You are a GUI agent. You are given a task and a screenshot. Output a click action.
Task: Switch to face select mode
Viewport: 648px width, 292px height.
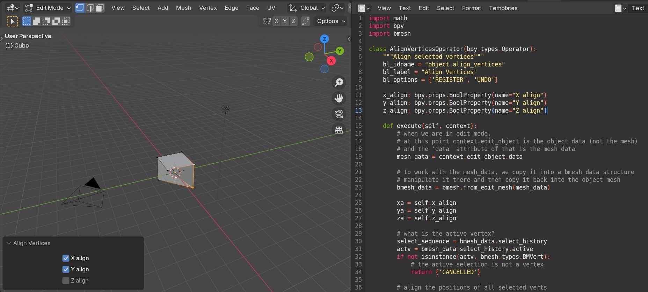[x=100, y=8]
